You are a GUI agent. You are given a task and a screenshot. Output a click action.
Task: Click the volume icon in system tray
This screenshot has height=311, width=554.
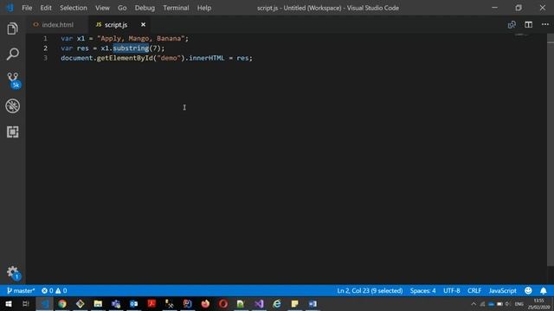pyautogui.click(x=508, y=304)
